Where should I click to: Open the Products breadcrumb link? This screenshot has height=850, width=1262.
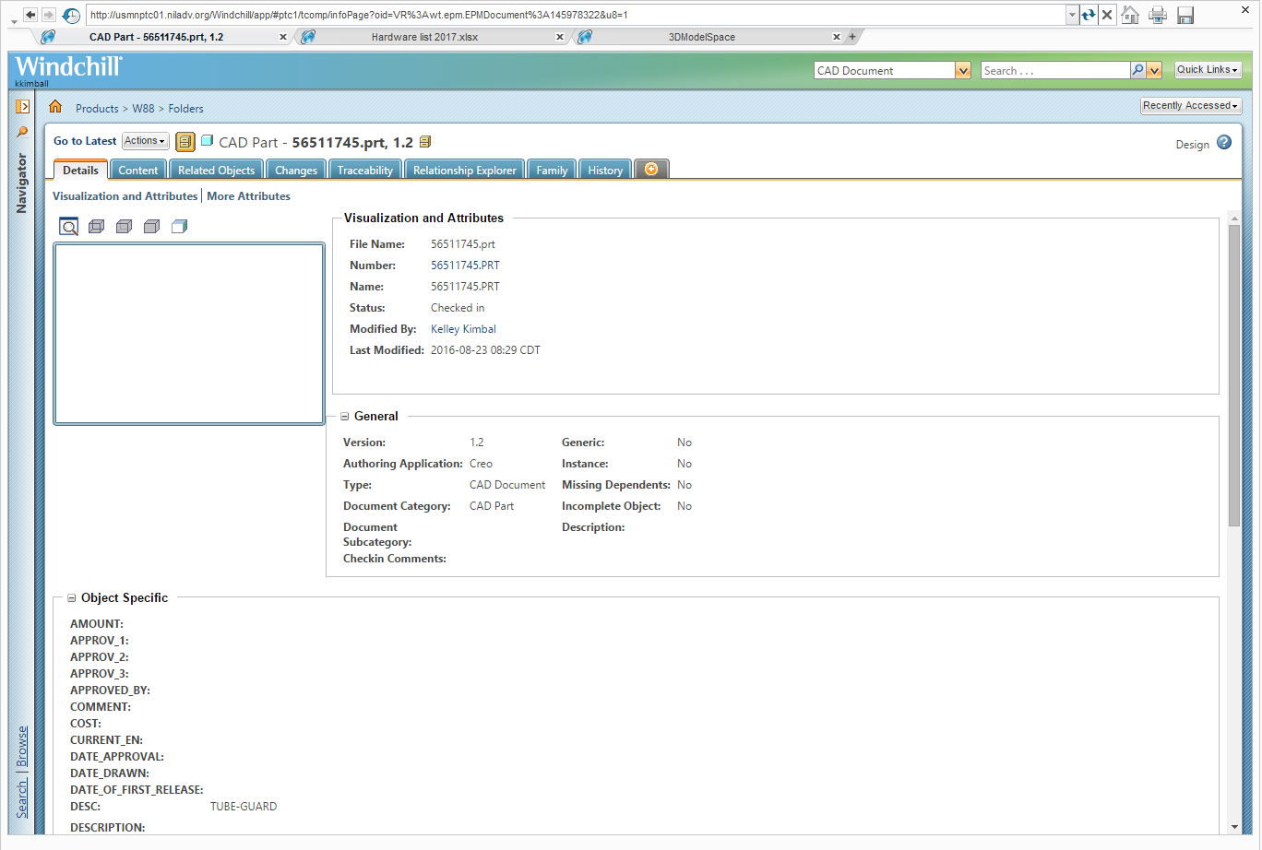click(97, 109)
